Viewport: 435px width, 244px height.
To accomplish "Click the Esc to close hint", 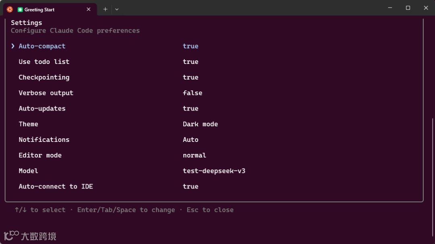I will point(210,210).
